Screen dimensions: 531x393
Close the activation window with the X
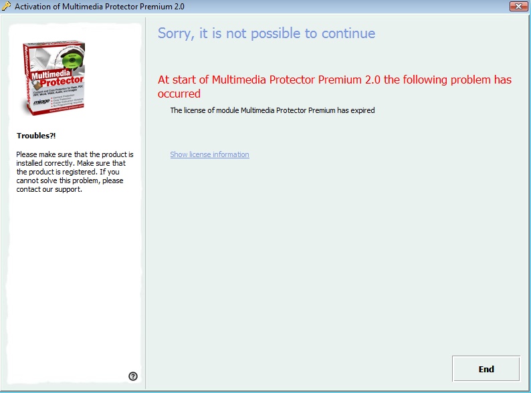click(518, 6)
